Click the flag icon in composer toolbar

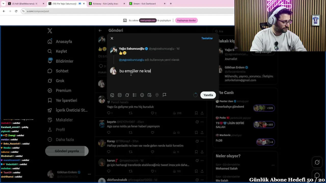165,95
